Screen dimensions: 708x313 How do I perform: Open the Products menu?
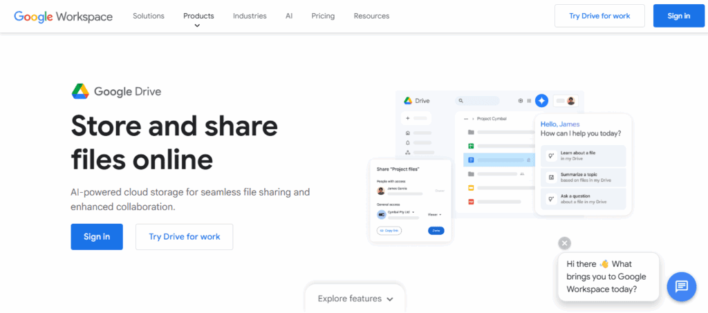point(198,16)
